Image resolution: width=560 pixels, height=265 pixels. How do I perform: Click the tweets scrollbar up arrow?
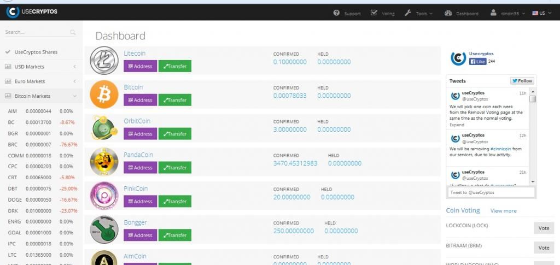tap(533, 91)
